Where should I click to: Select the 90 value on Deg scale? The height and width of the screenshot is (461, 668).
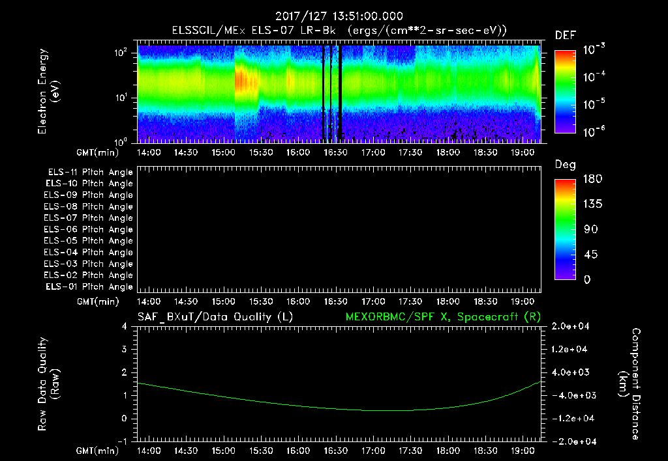click(590, 229)
